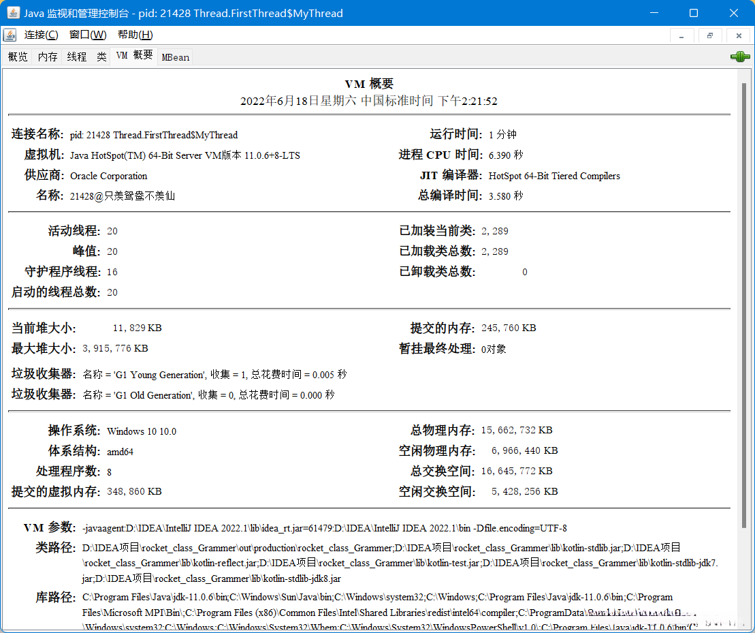The image size is (755, 633).
Task: Click the 最大堆大小 value 3,915,776 KB
Action: [x=115, y=348]
